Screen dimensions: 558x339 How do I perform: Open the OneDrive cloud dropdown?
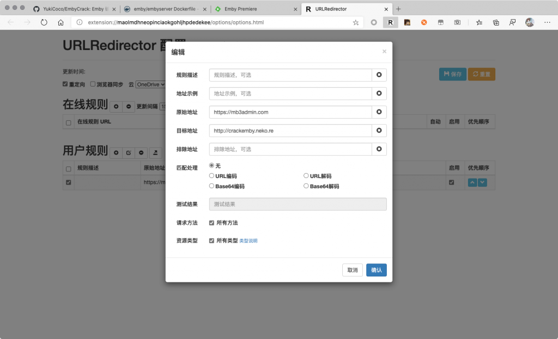pos(150,84)
